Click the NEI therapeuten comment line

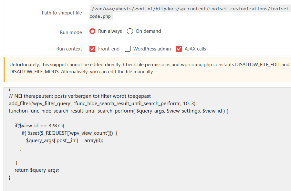tap(80, 96)
